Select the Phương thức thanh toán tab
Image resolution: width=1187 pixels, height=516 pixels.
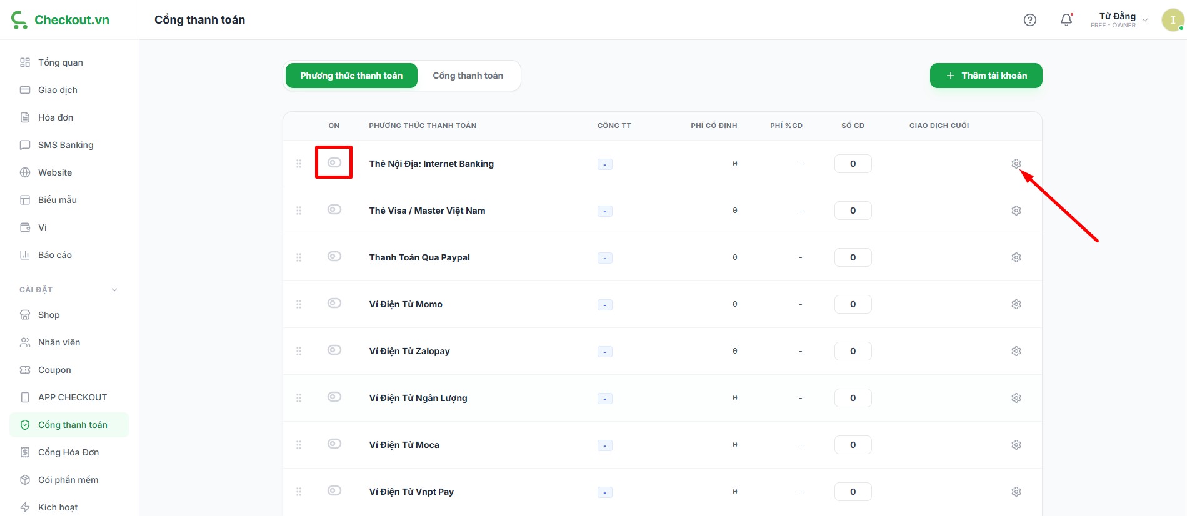pyautogui.click(x=351, y=76)
